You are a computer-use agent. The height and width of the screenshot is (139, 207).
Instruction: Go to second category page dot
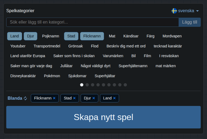tap(87, 85)
